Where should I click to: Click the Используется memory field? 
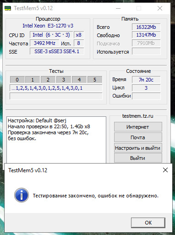[146, 51]
